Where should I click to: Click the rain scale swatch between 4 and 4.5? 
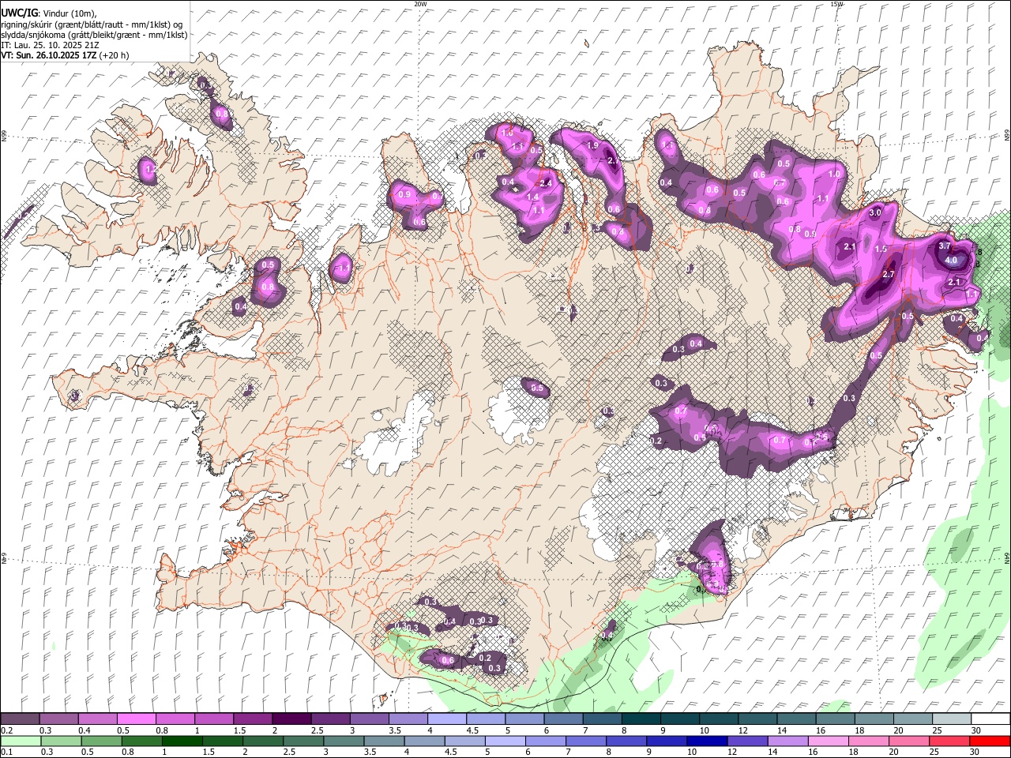point(427,741)
